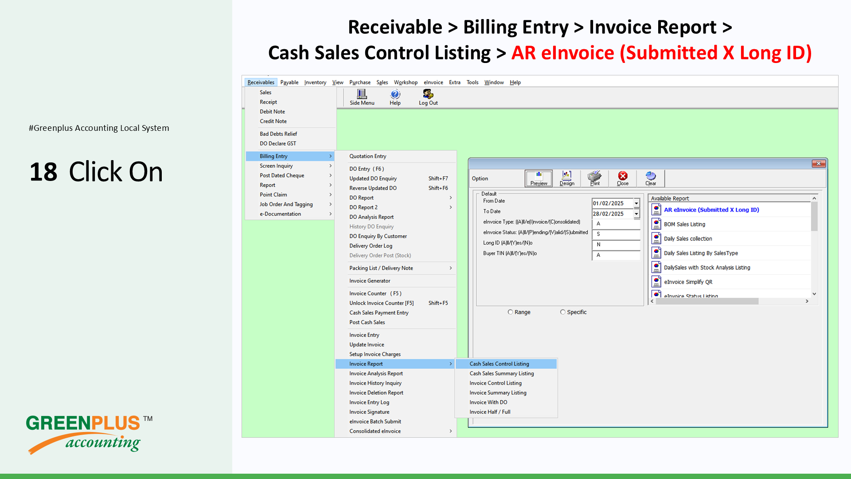Open the Receivables menu

tap(261, 82)
